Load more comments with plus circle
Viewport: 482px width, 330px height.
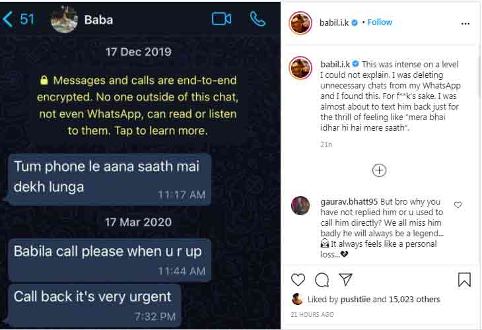tap(379, 170)
